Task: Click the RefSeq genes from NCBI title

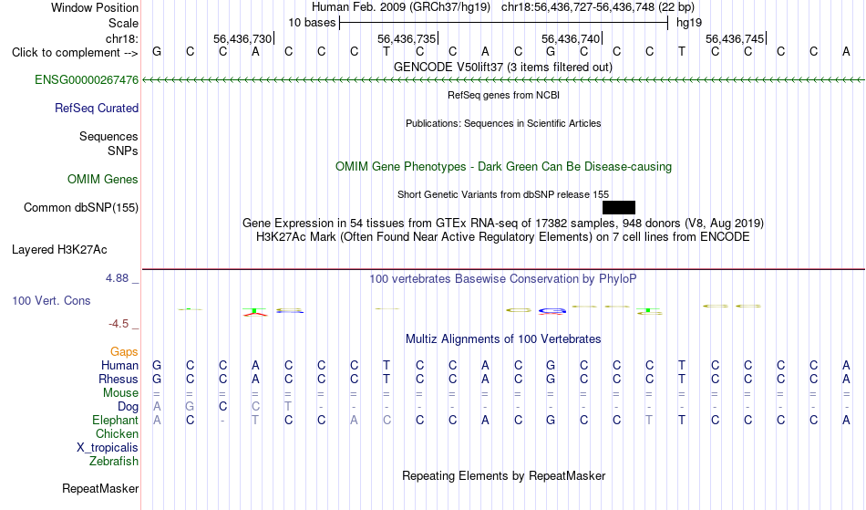Action: [x=504, y=96]
